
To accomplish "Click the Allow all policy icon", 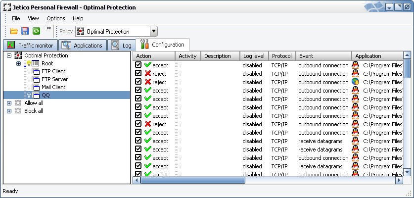I will (18, 103).
